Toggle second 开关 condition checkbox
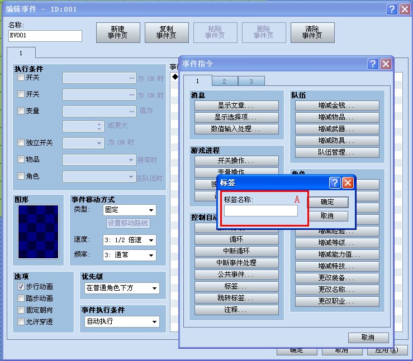The width and height of the screenshot is (413, 361). (x=21, y=94)
